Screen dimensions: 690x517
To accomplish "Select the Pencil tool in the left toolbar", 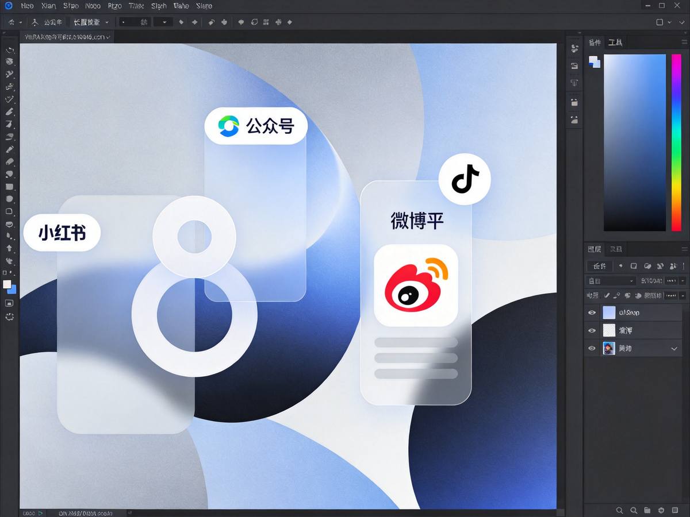I will tap(10, 149).
